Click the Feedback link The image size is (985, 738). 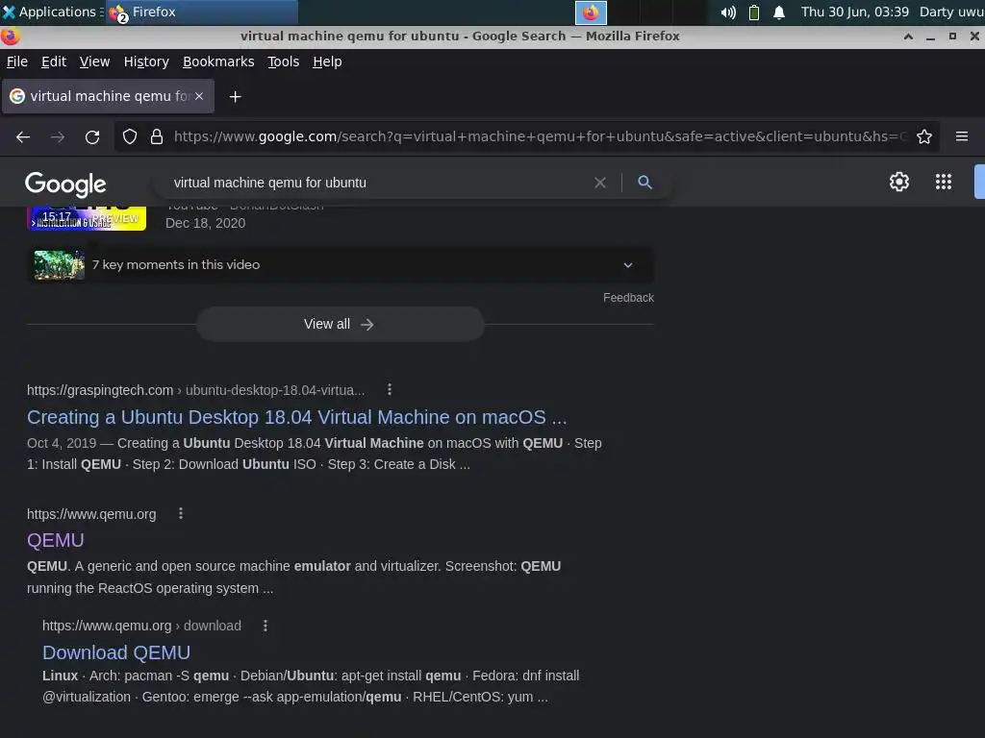[628, 298]
